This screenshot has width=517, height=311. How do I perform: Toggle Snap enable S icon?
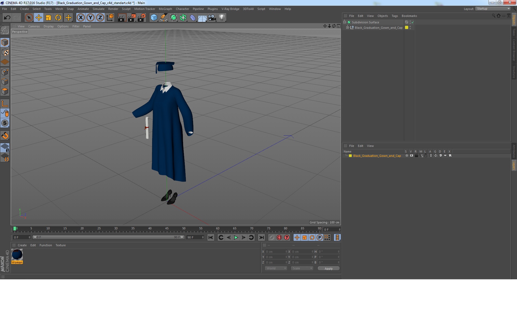tap(5, 123)
